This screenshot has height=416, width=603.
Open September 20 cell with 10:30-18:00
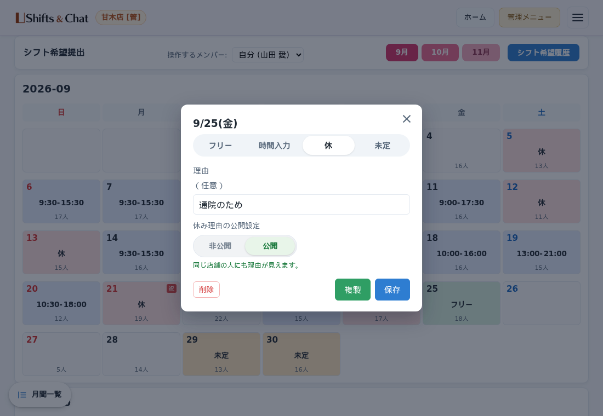coord(61,303)
